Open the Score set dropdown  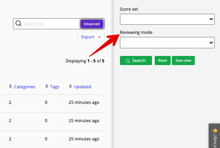click(x=167, y=19)
